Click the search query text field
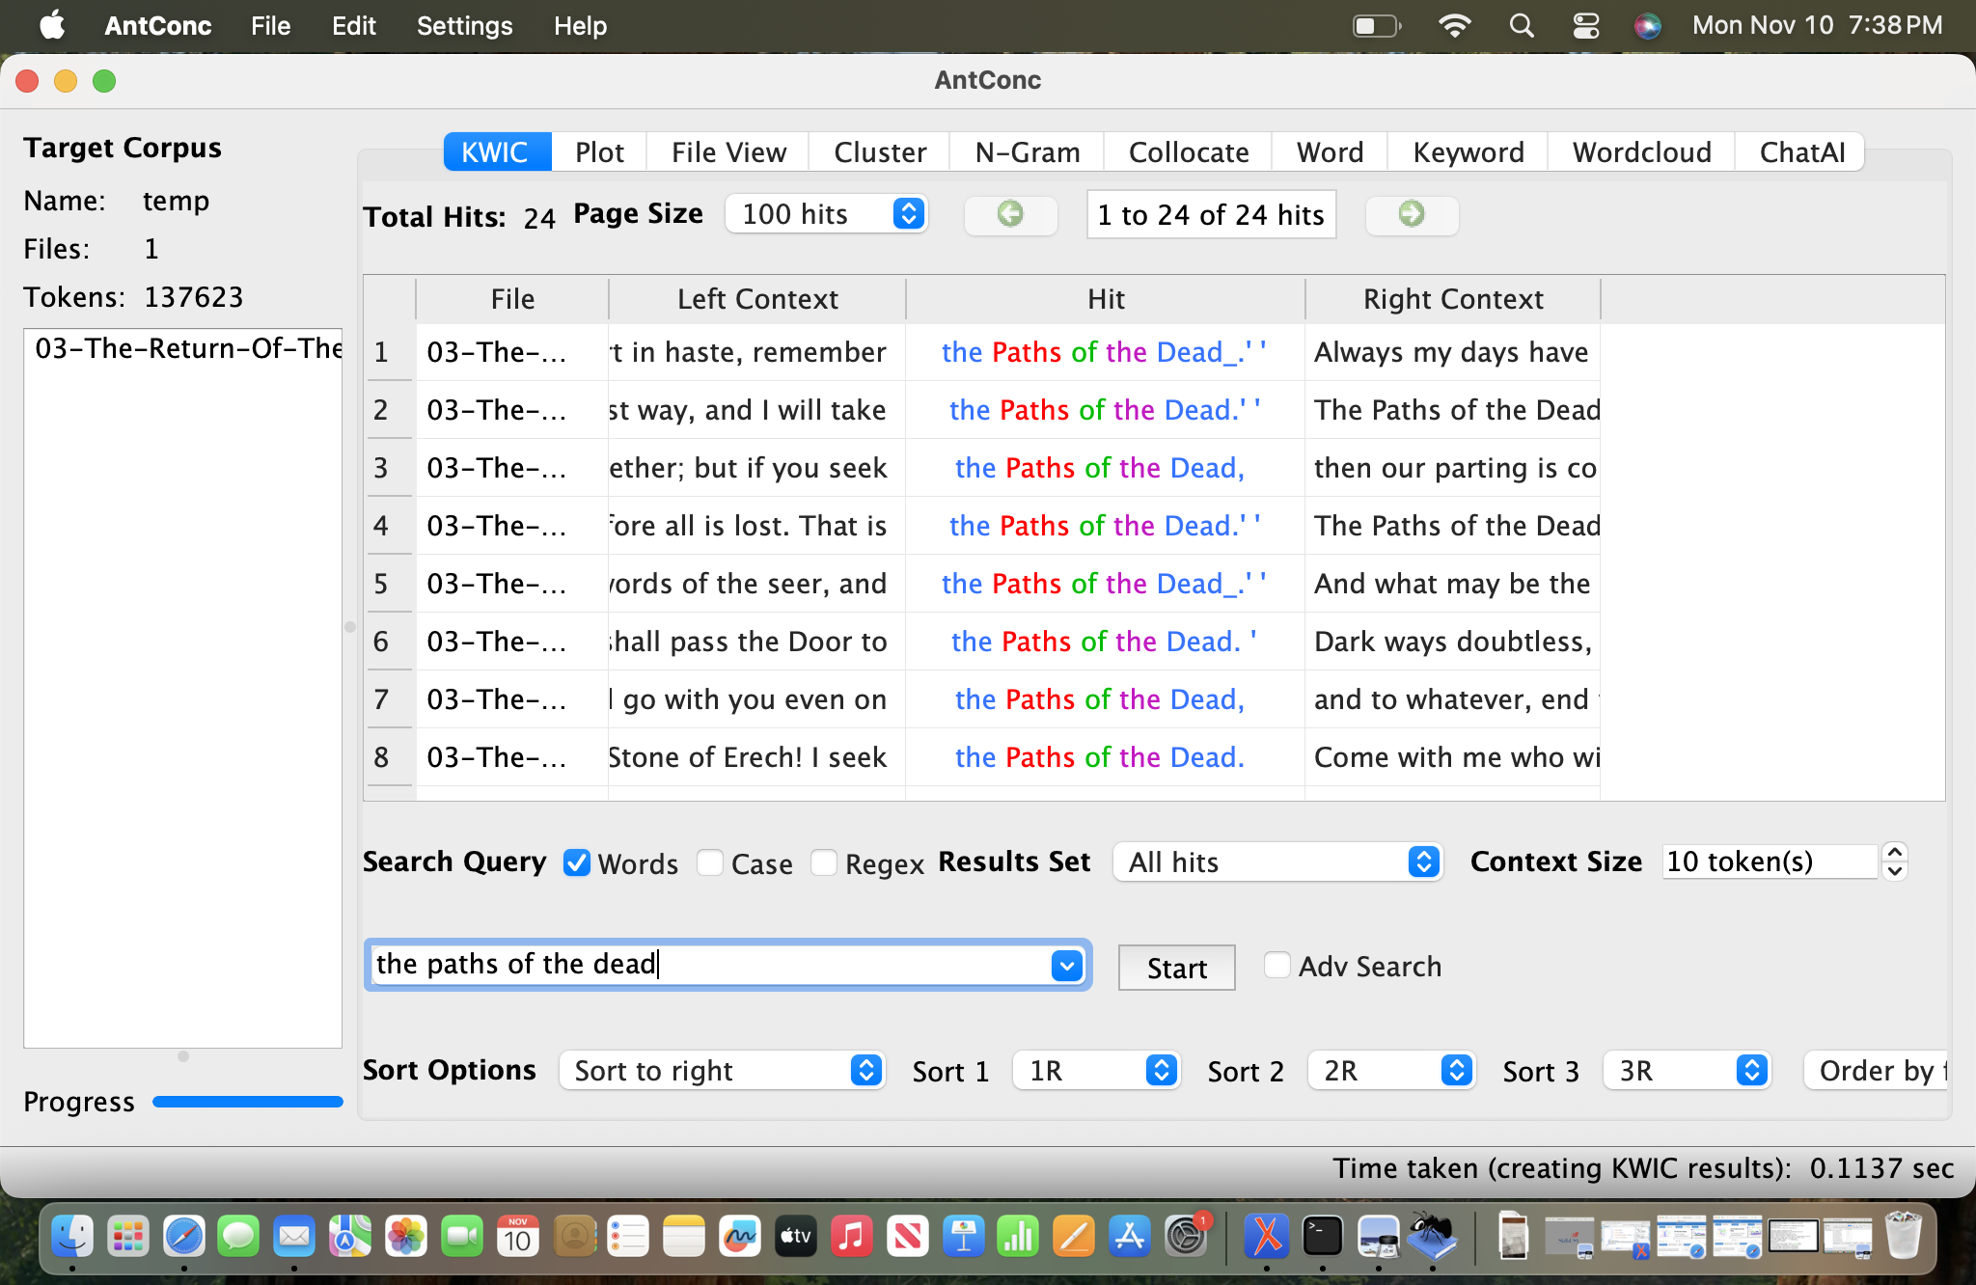 click(x=709, y=965)
